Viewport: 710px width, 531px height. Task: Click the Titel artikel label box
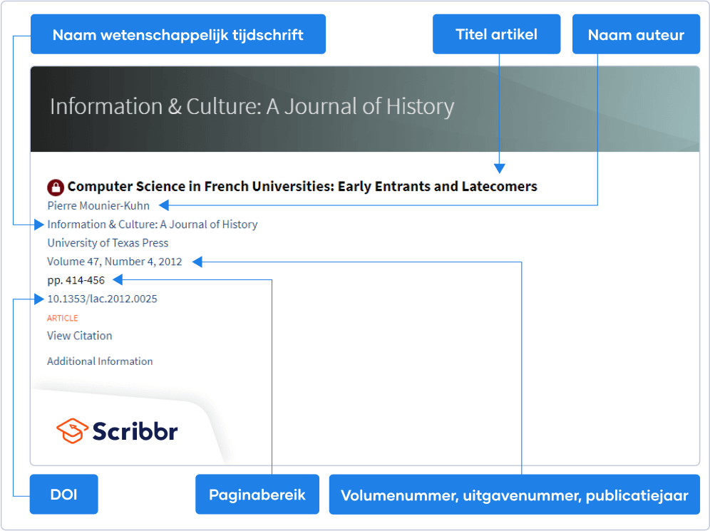[x=497, y=34]
